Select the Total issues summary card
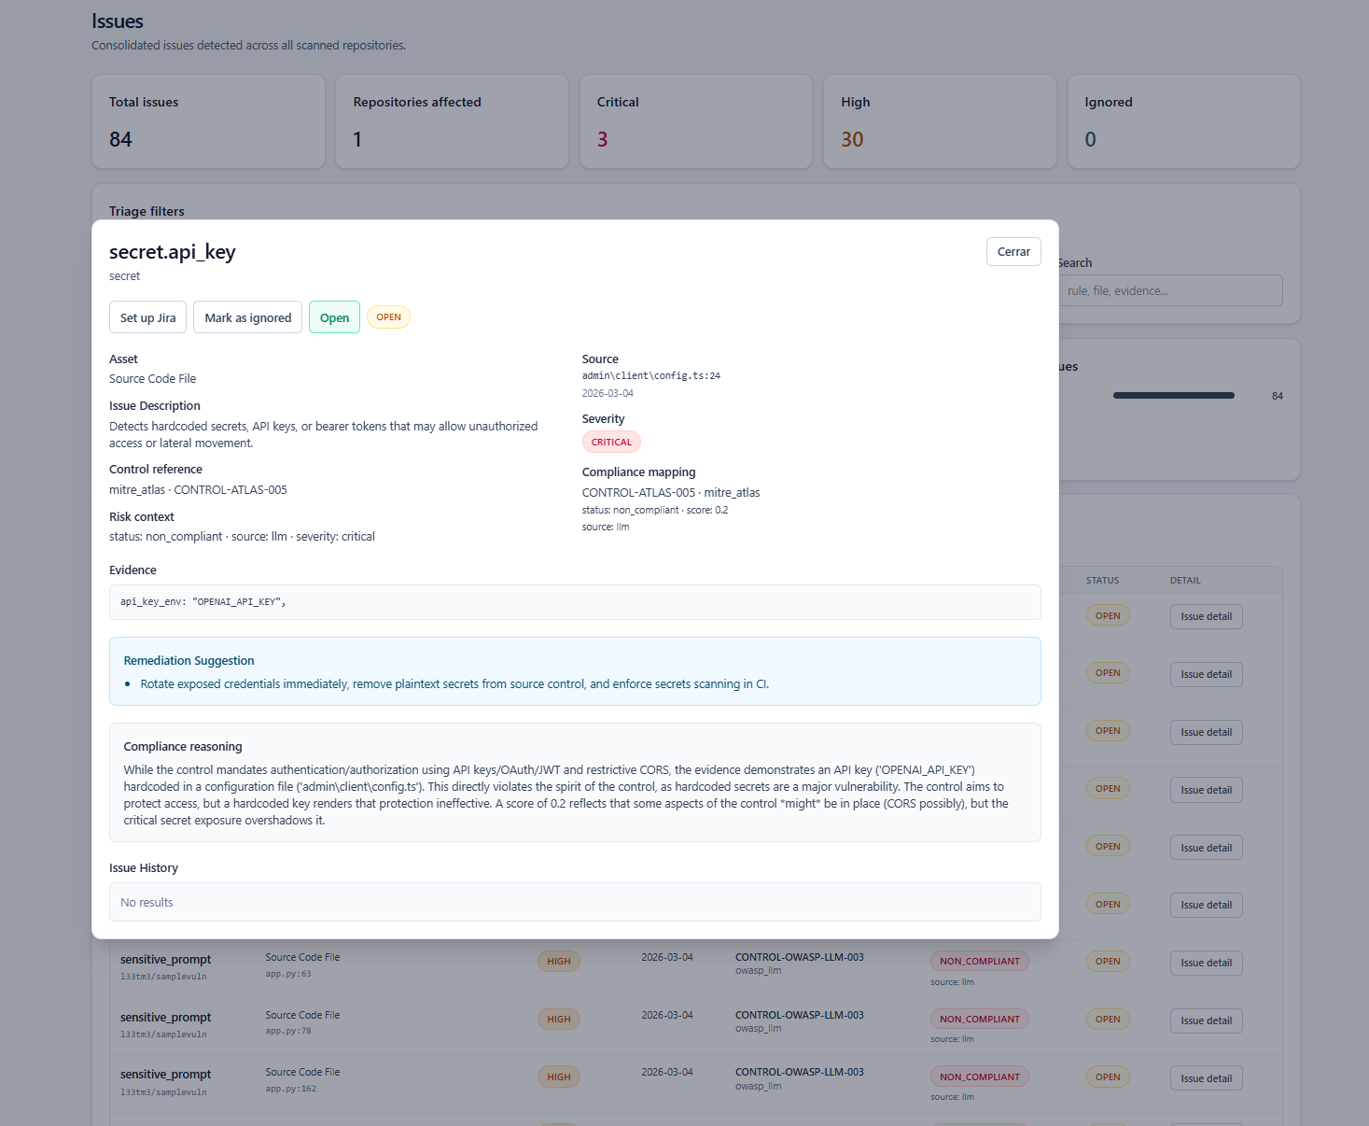The height and width of the screenshot is (1126, 1369). [x=208, y=121]
